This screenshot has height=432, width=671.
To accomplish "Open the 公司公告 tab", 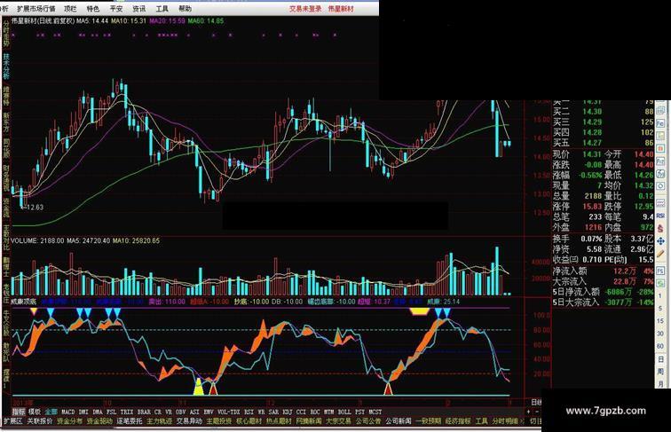I will 368,421.
